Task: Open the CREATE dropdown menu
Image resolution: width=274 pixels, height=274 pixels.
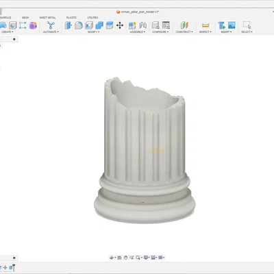Action: coord(7,32)
